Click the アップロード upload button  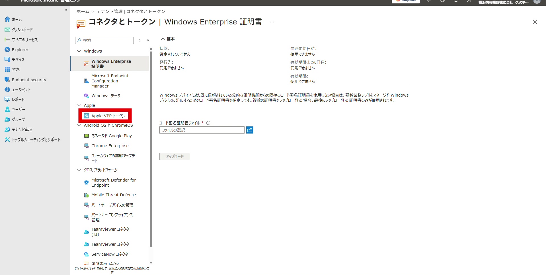[x=175, y=157]
